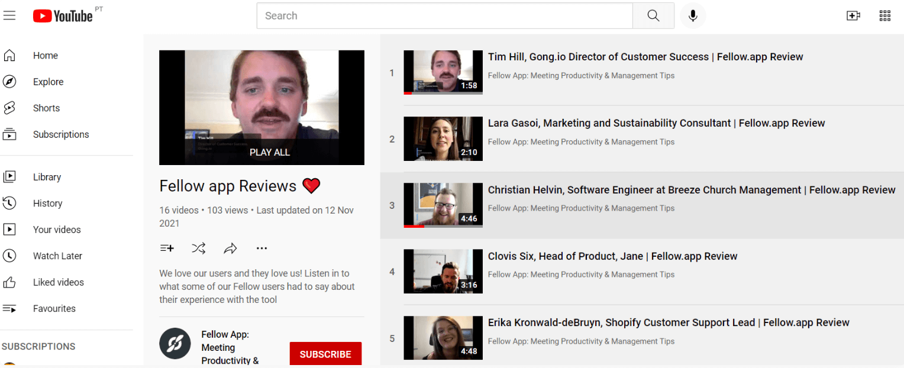The width and height of the screenshot is (904, 368).
Task: Click the Explore compass icon
Action: coord(9,82)
